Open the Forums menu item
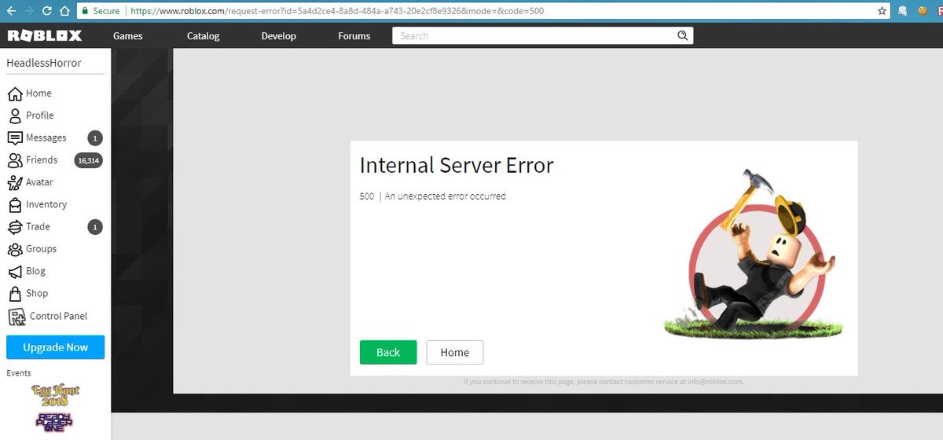This screenshot has height=440, width=943. tap(354, 36)
